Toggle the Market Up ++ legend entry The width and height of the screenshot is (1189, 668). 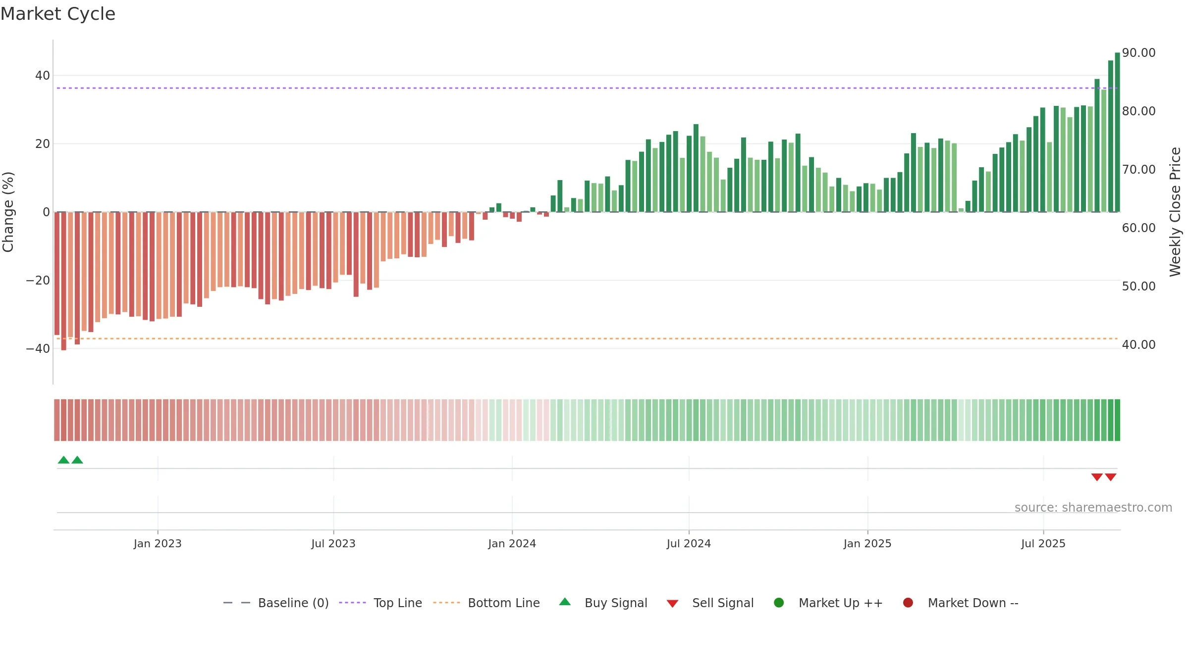pyautogui.click(x=828, y=603)
